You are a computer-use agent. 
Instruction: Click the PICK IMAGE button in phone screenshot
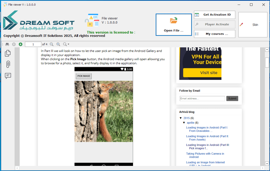point(84,76)
